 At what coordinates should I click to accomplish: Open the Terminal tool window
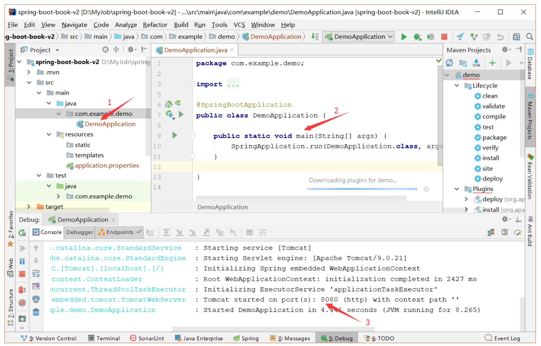coord(104,338)
